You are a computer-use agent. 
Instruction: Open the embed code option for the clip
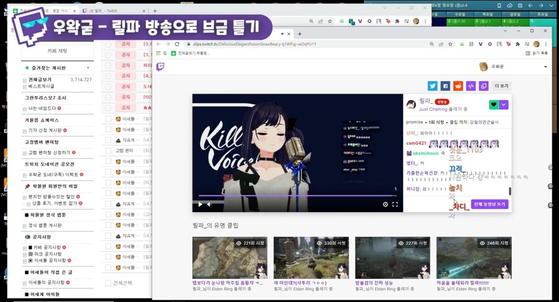(x=471, y=86)
